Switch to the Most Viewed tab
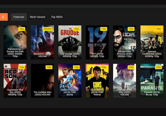This screenshot has width=166, height=116. click(37, 17)
